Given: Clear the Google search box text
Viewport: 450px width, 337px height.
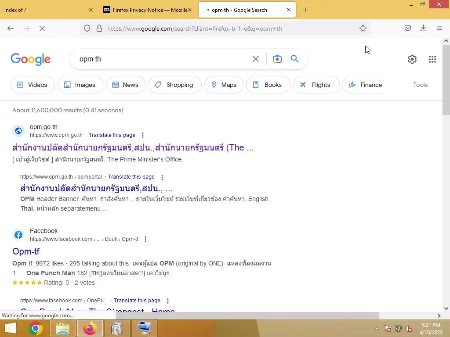Looking at the screenshot, I should pyautogui.click(x=255, y=59).
